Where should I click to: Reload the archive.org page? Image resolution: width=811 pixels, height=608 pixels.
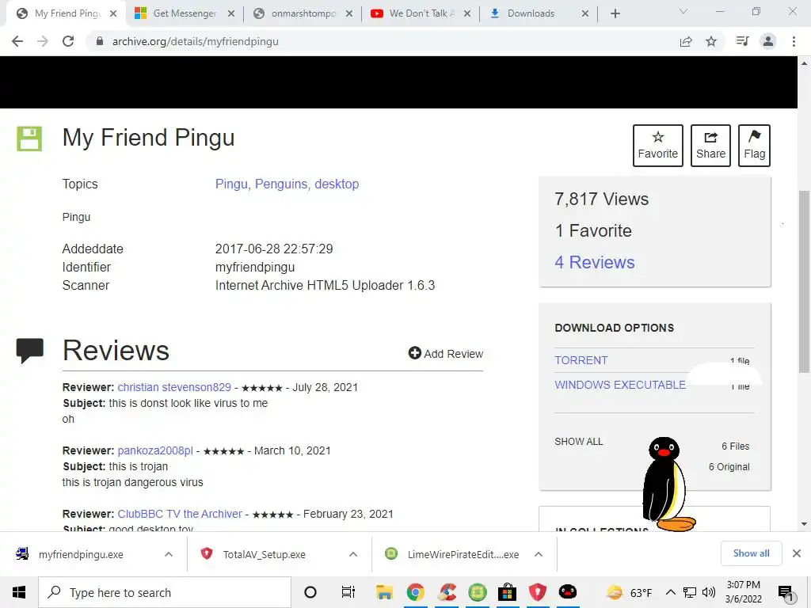[x=68, y=41]
